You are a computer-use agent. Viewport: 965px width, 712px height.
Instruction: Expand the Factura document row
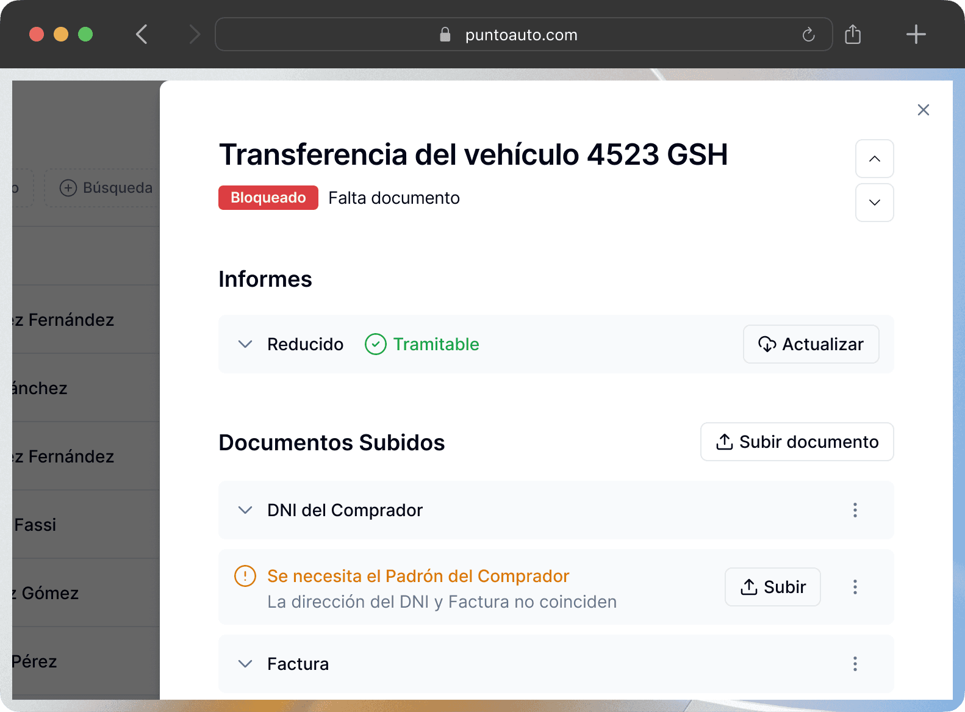coord(245,664)
